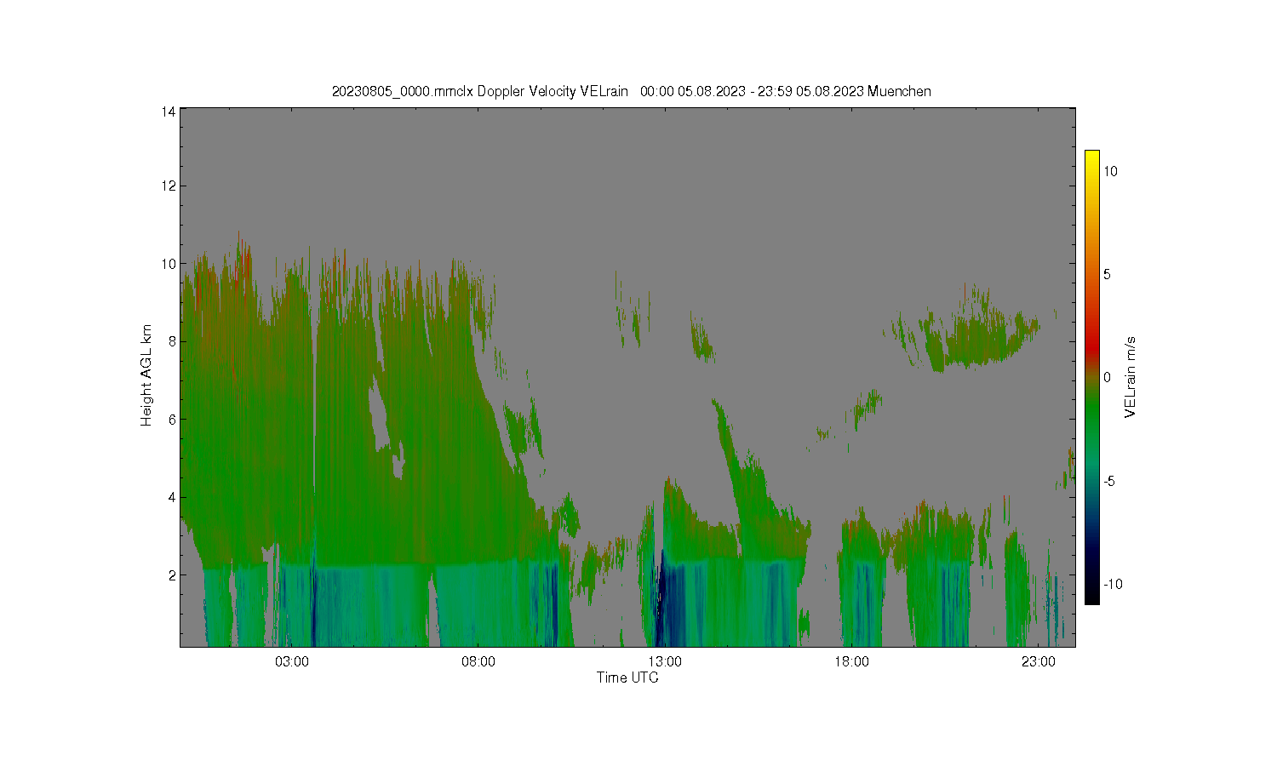1277x766 pixels.
Task: Click the plot title mentioning Doppler Velocity VELrain
Action: click(x=631, y=91)
